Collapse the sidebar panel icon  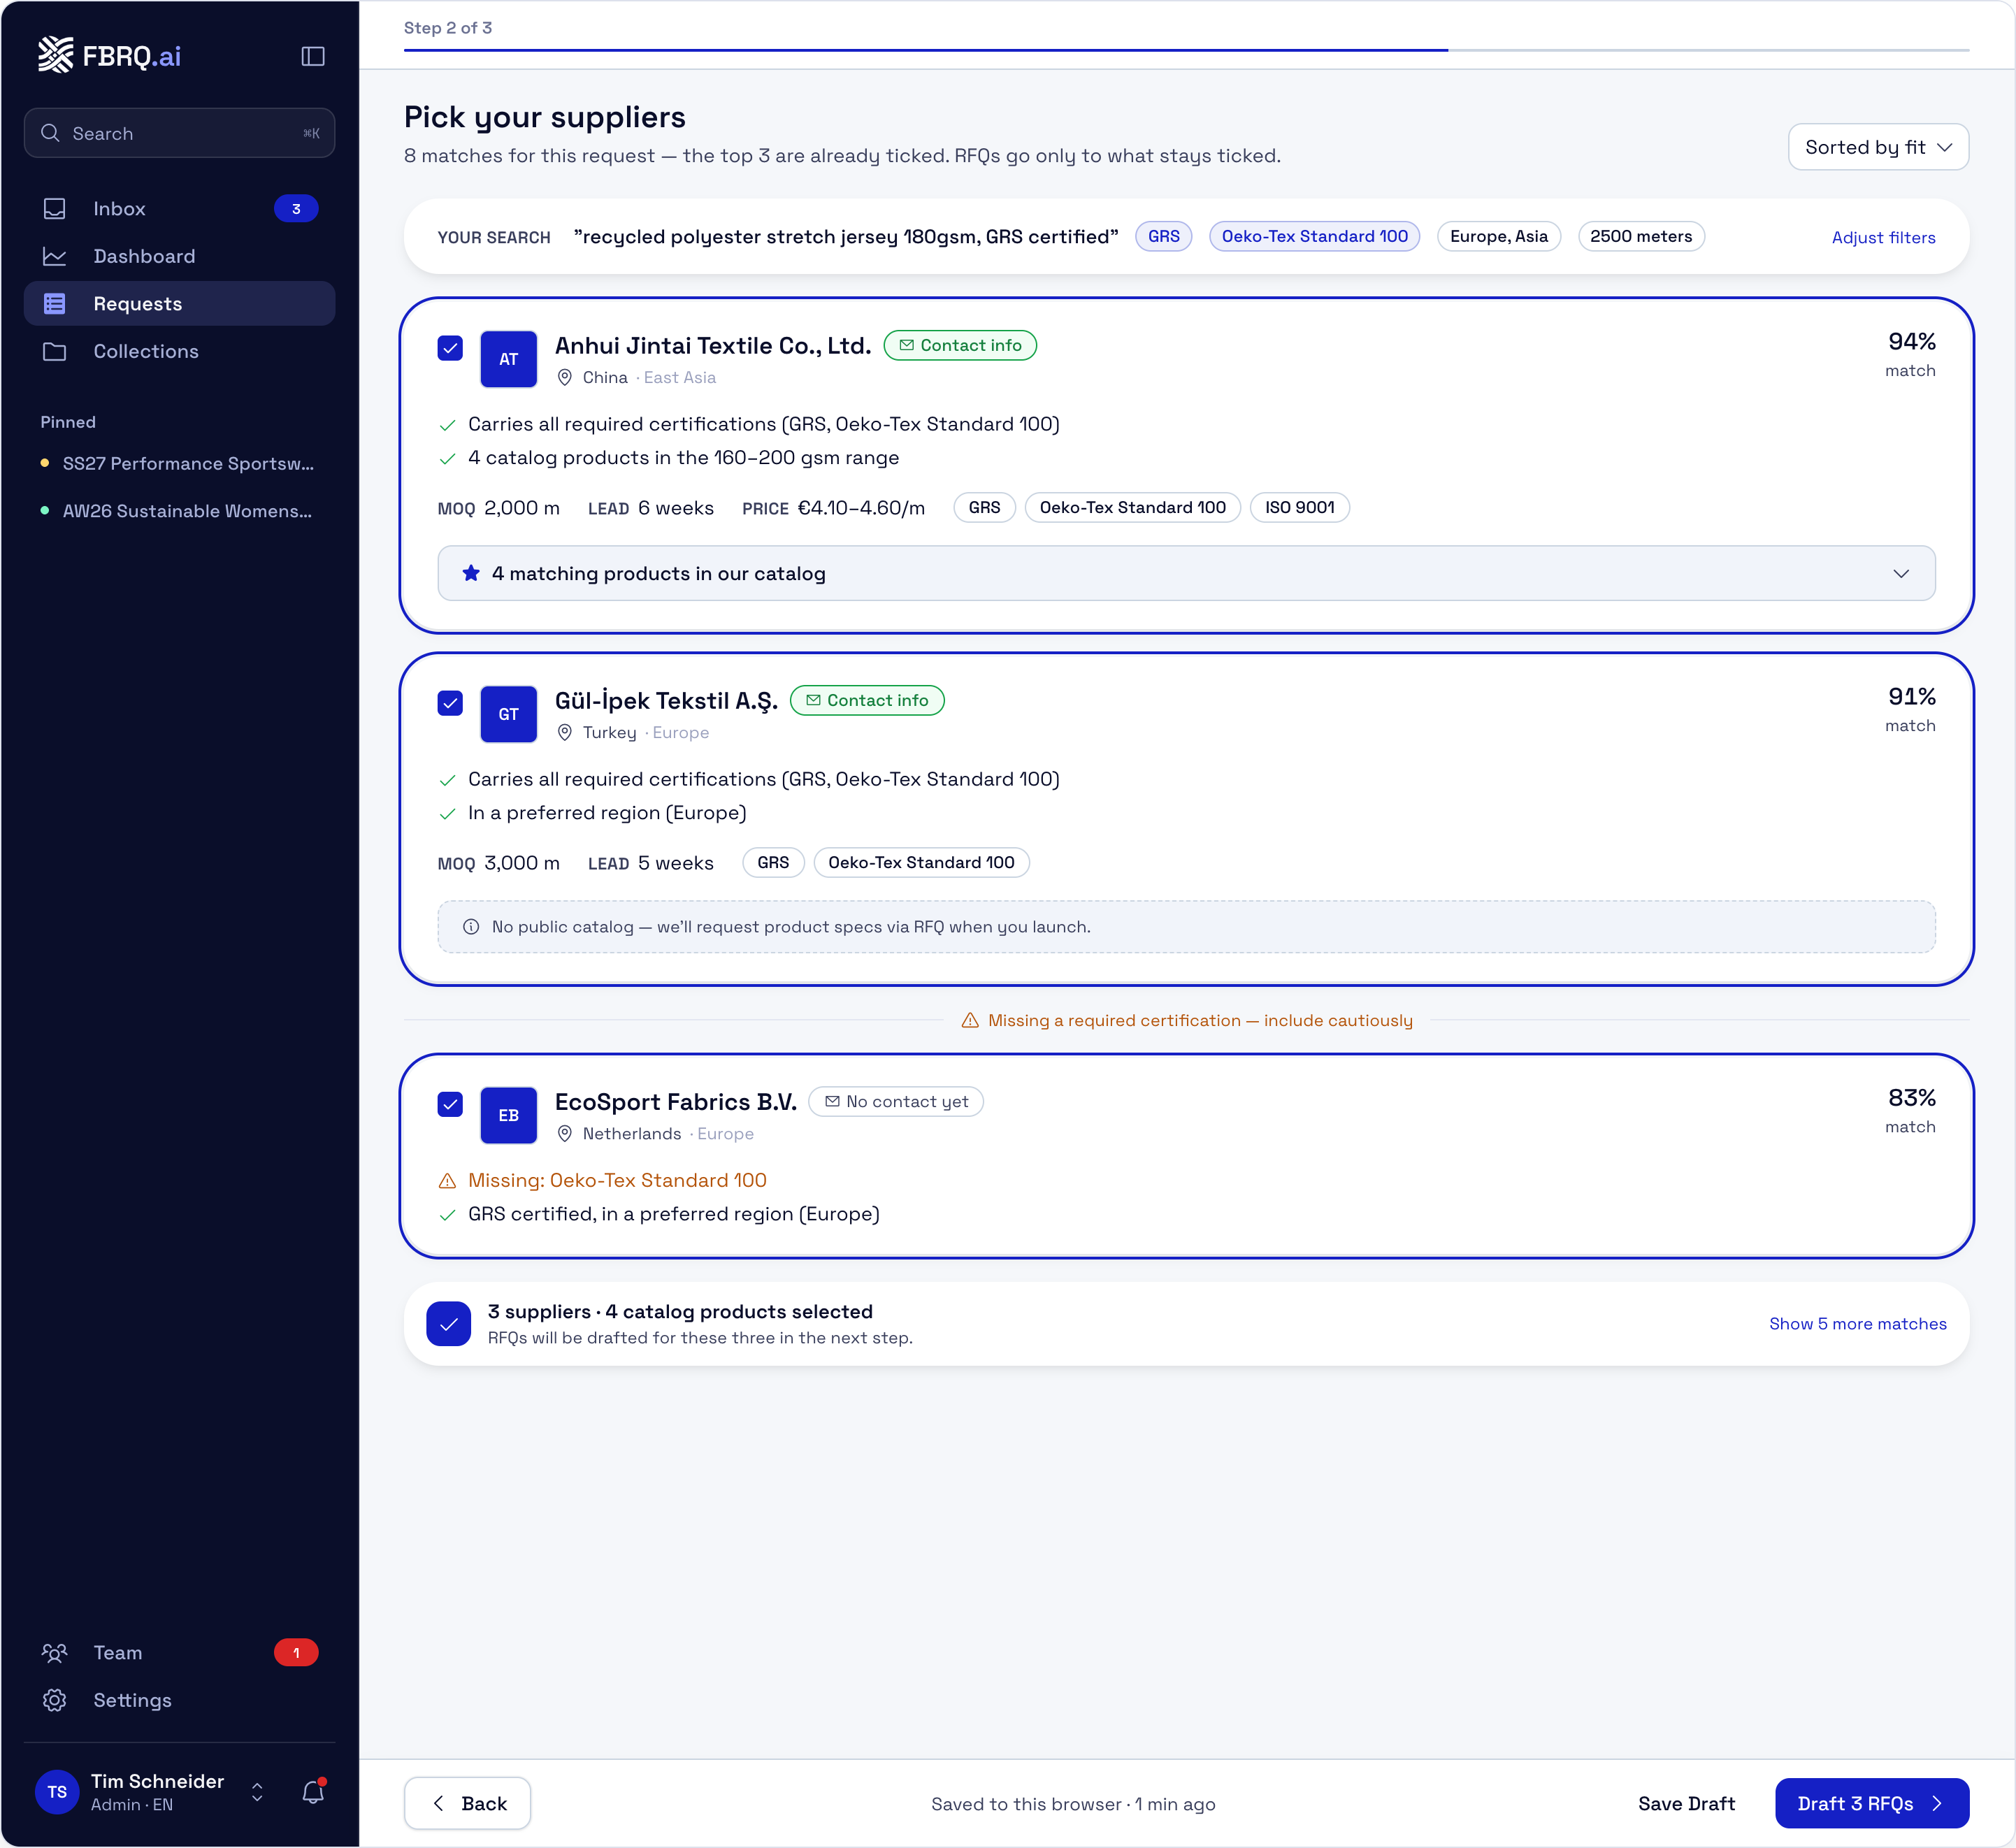coord(313,56)
